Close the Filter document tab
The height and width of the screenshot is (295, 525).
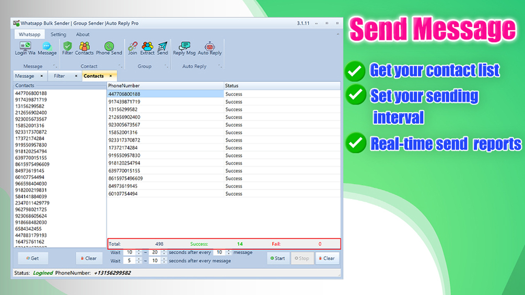point(76,76)
